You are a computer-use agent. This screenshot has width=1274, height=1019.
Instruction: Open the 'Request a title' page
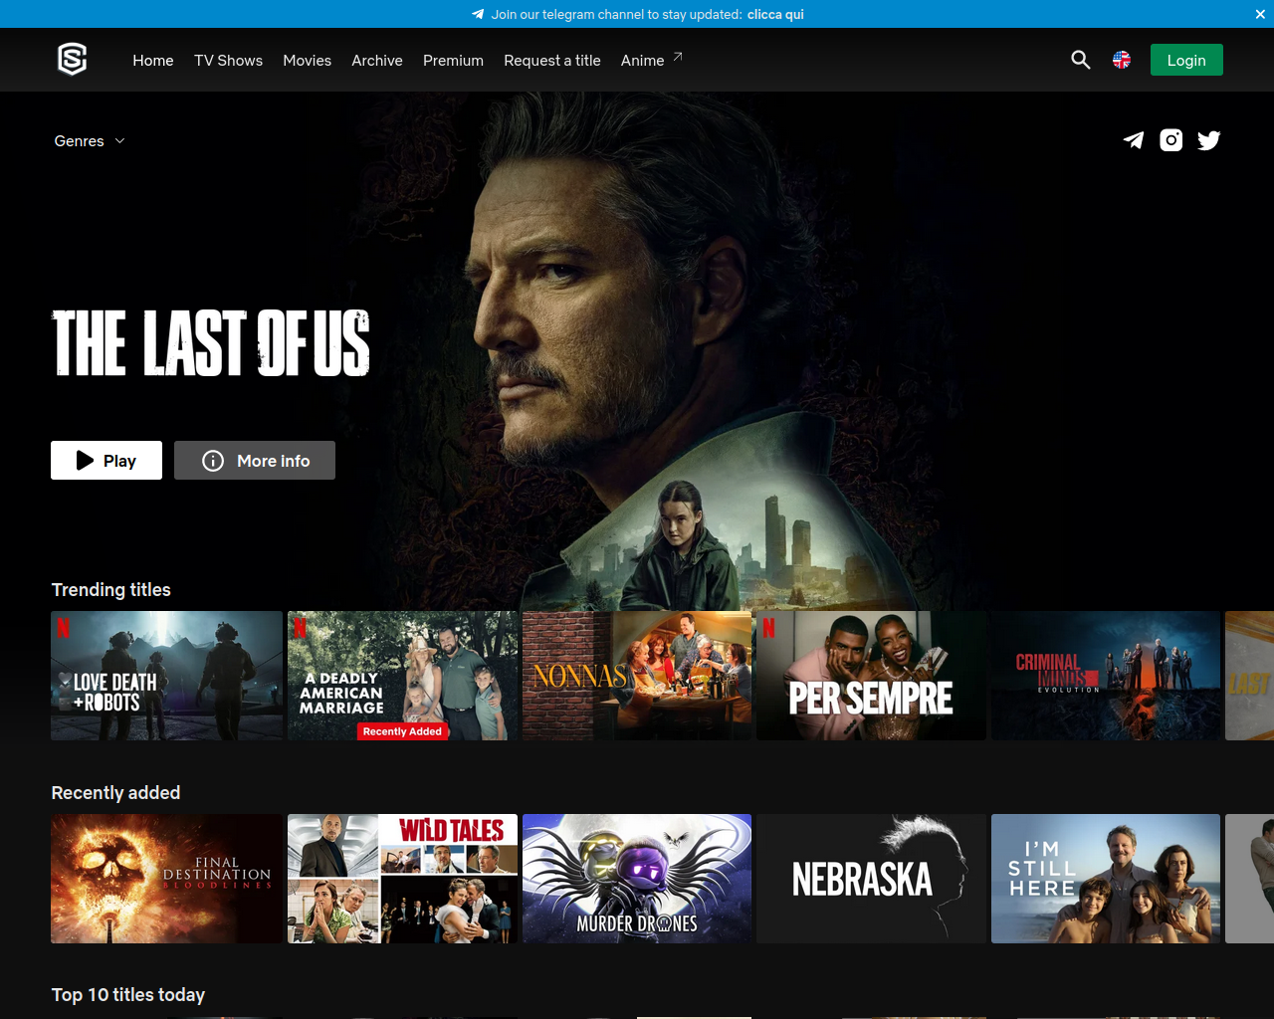(x=552, y=60)
